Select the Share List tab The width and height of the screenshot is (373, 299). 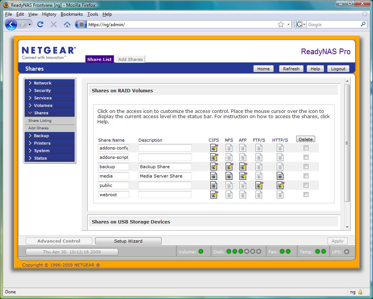100,59
